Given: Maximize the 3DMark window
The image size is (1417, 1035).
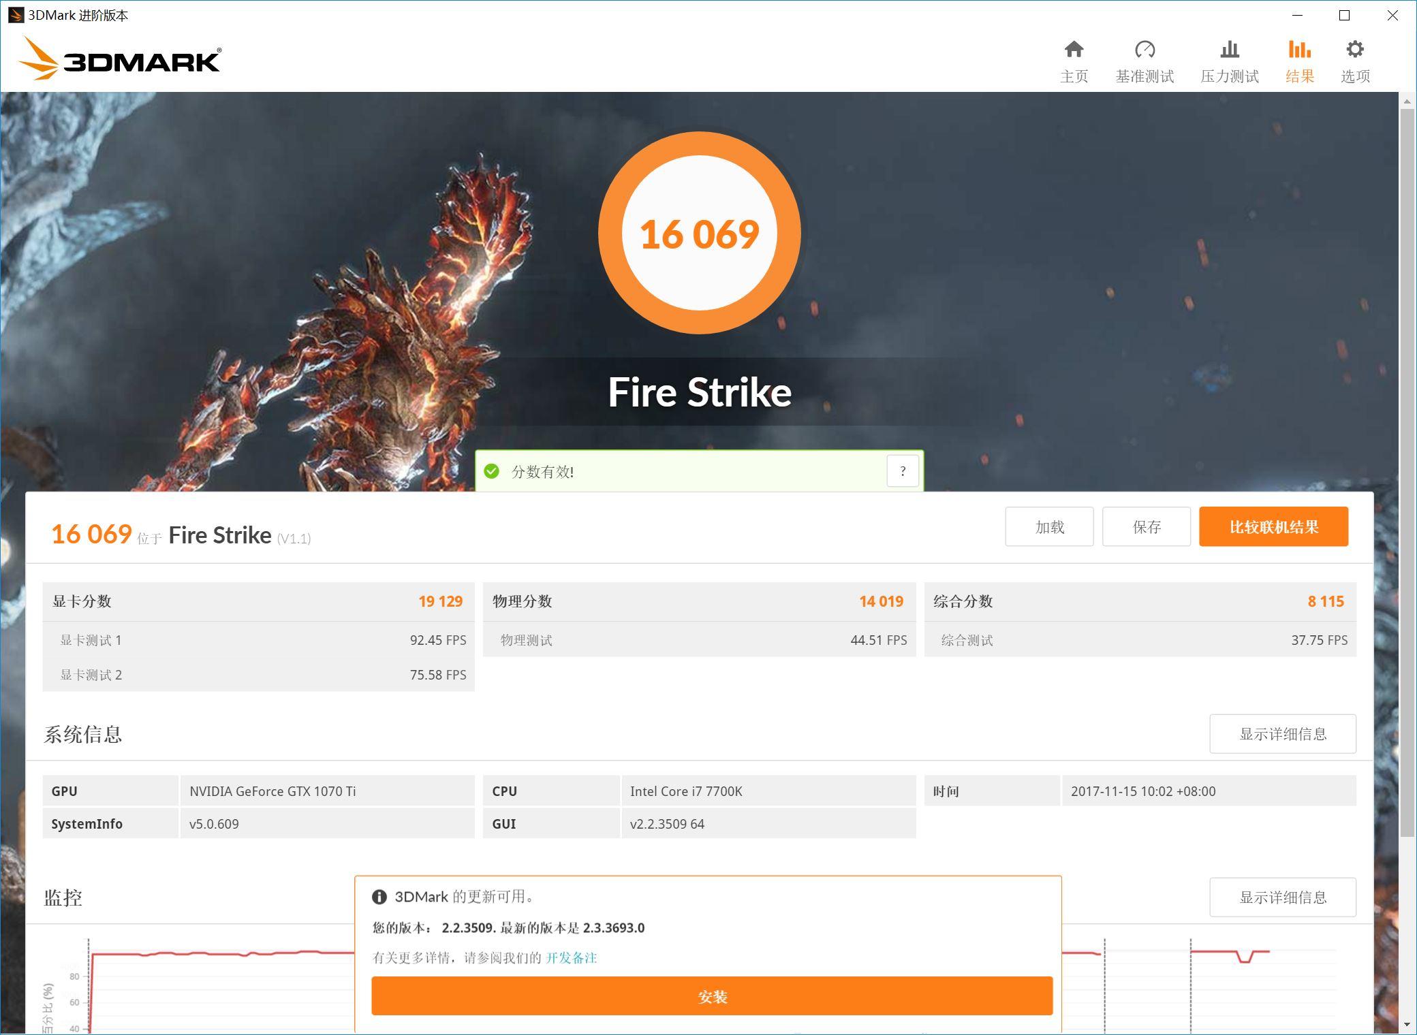Looking at the screenshot, I should click(1344, 15).
